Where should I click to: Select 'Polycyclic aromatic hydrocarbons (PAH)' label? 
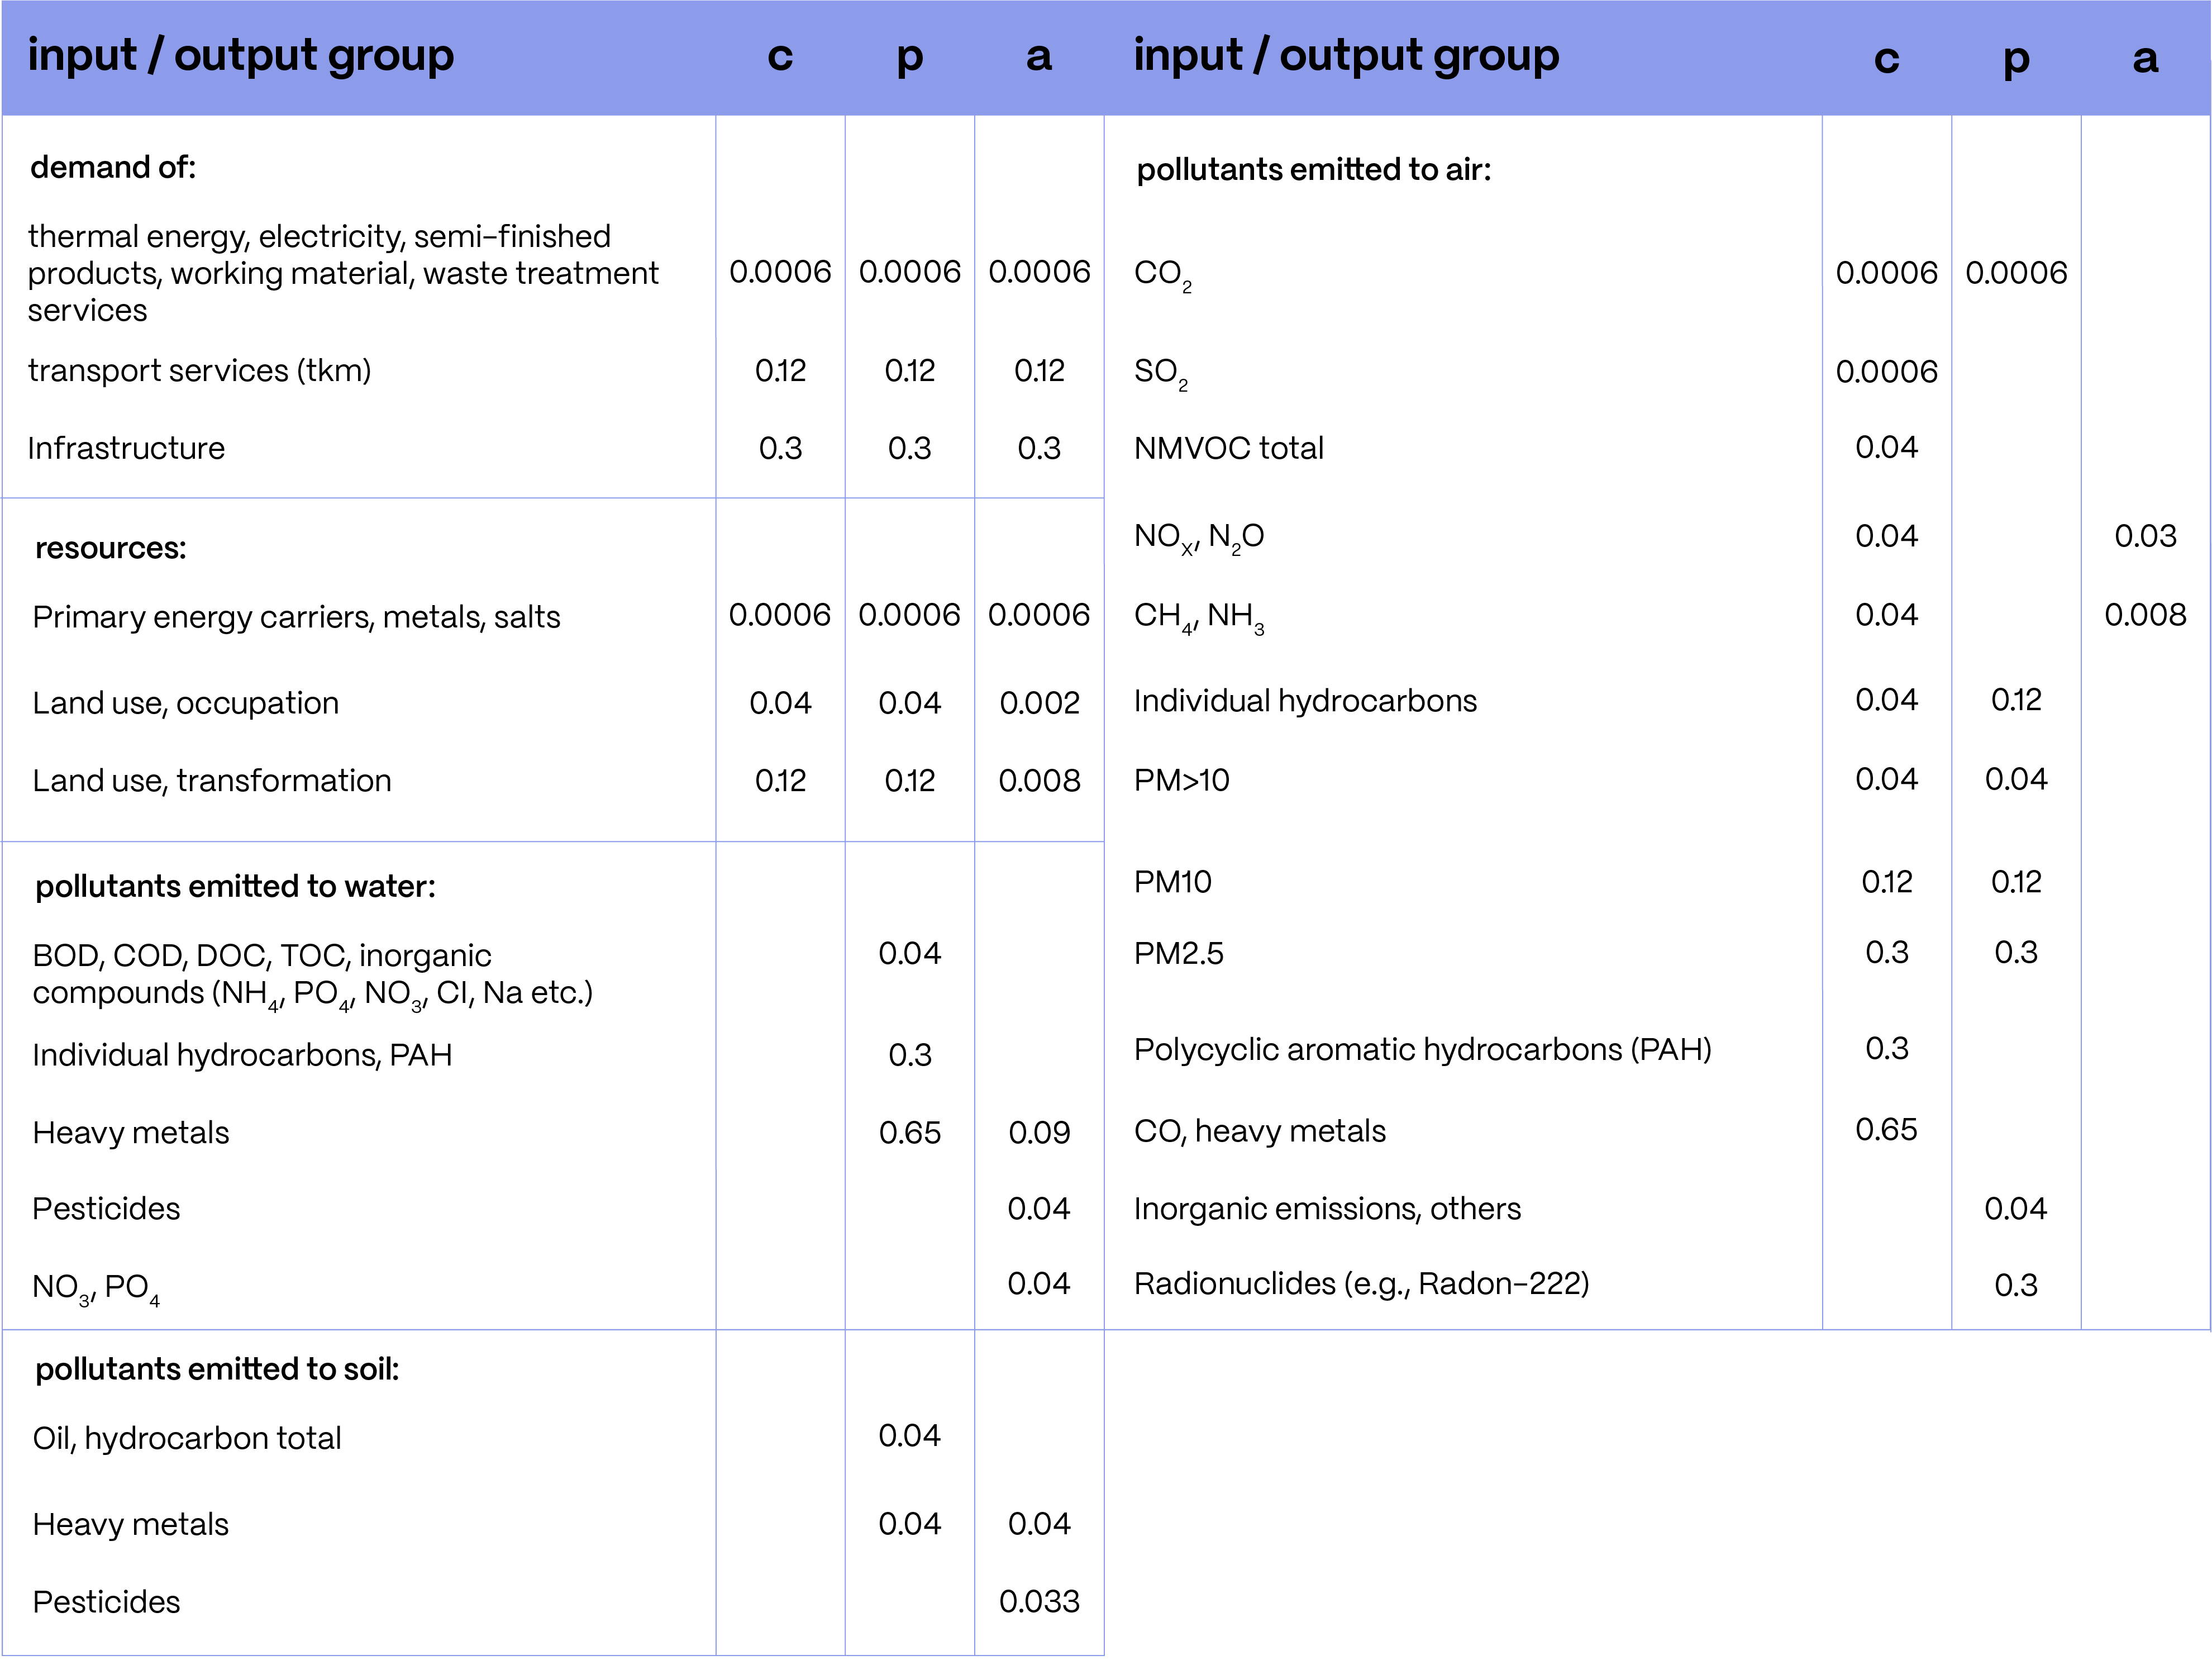1422,1049
